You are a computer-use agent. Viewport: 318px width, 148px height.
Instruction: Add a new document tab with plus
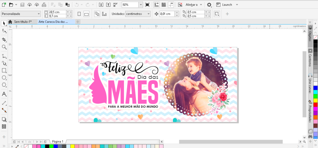[x=78, y=22]
